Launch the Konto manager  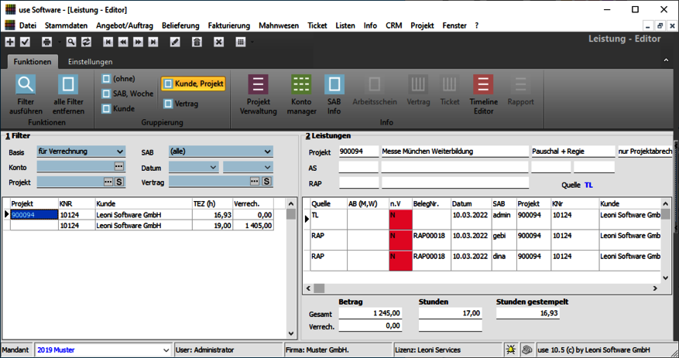coord(301,95)
